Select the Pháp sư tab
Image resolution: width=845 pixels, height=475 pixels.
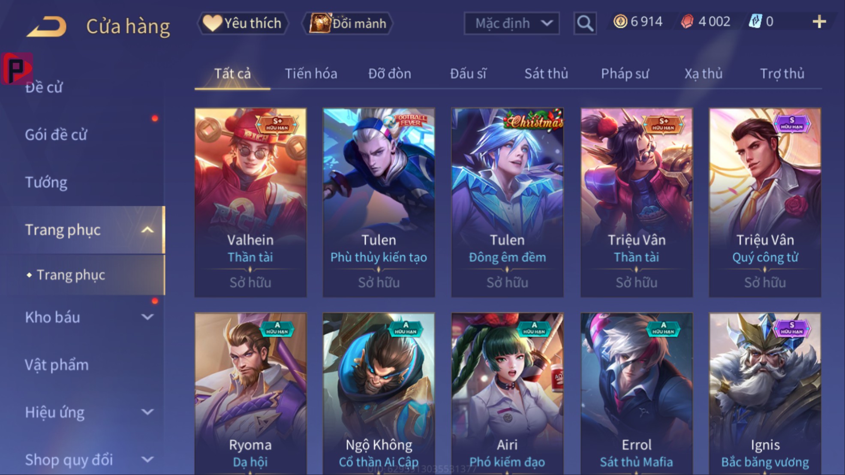tap(625, 74)
